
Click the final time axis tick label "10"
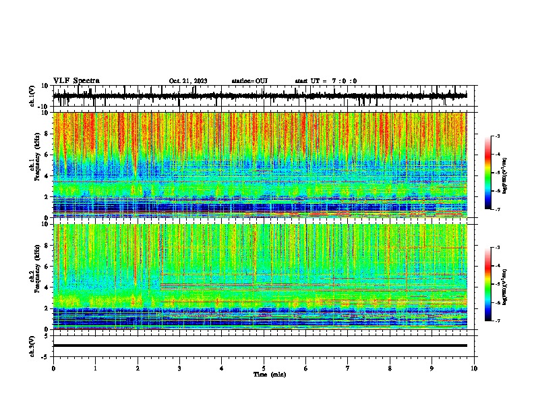[474, 368]
